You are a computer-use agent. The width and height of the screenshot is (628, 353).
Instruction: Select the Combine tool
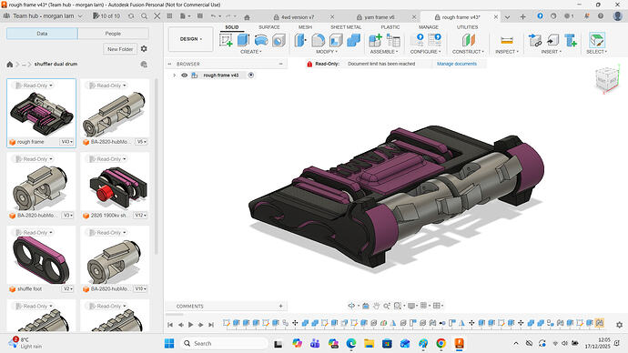tap(353, 40)
